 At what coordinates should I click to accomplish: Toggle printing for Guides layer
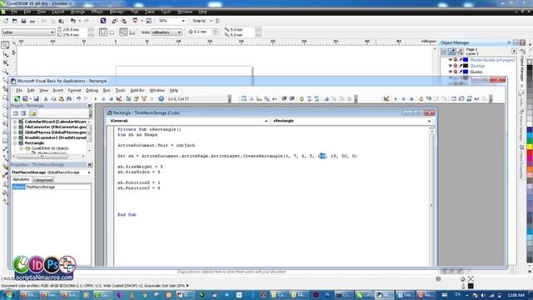[x=456, y=72]
